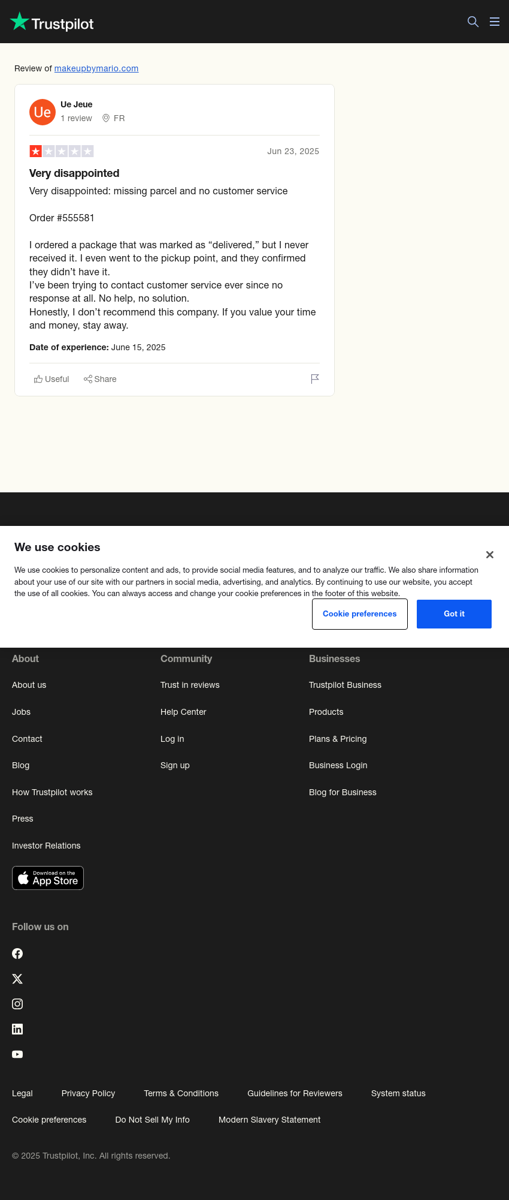Open the Products footer link
This screenshot has width=509, height=1200.
point(326,712)
